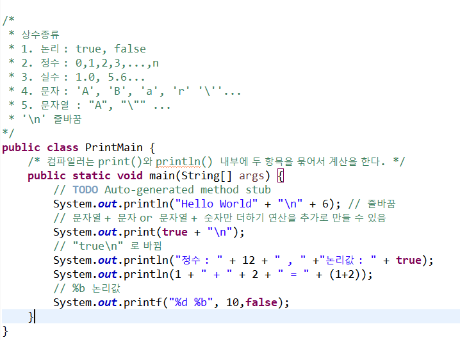Click the (1+2) expression
This screenshot has height=340, width=460.
348,274
